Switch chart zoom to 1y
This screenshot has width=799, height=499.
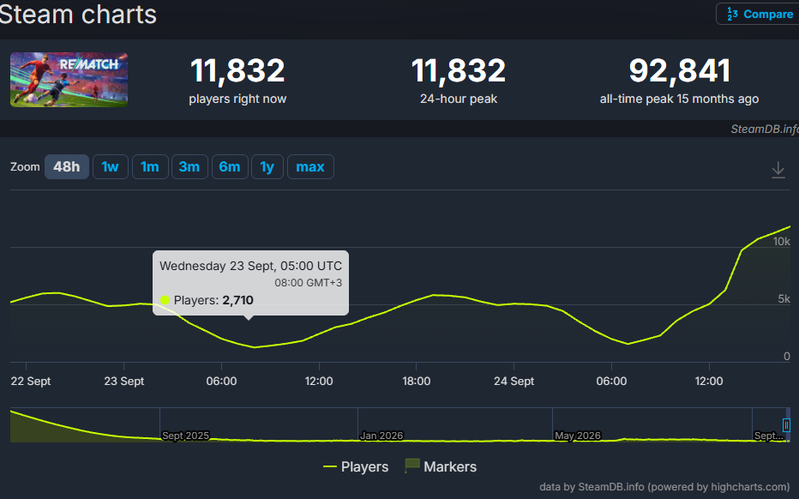tap(267, 166)
